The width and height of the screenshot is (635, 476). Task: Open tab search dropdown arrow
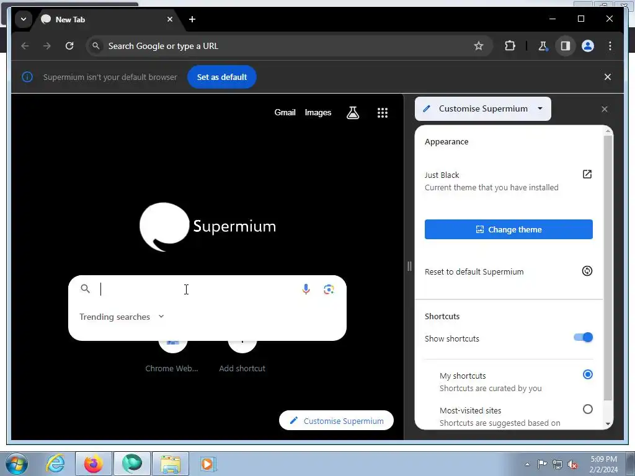24,19
